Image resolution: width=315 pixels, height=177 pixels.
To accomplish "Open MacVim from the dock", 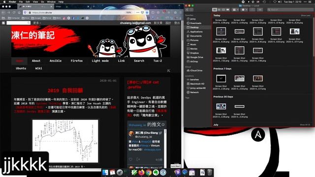I will (134, 173).
